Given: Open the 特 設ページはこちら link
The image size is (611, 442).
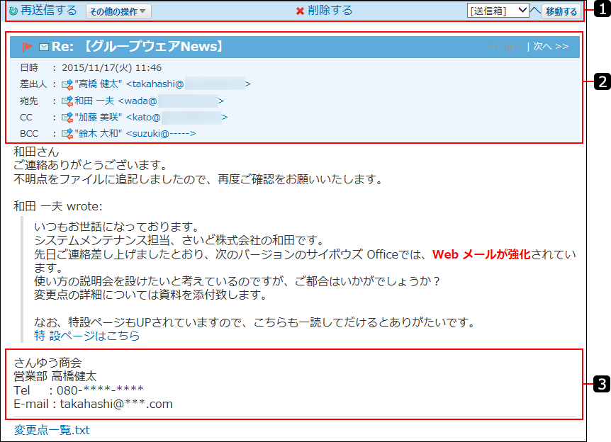Looking at the screenshot, I should 87,336.
